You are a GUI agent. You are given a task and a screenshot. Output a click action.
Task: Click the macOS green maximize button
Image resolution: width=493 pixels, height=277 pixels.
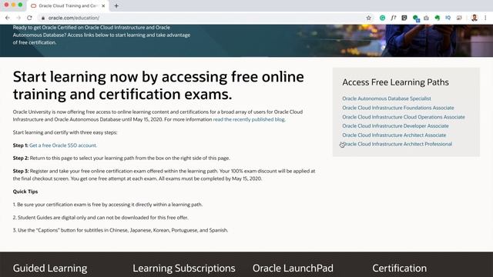(20, 5)
